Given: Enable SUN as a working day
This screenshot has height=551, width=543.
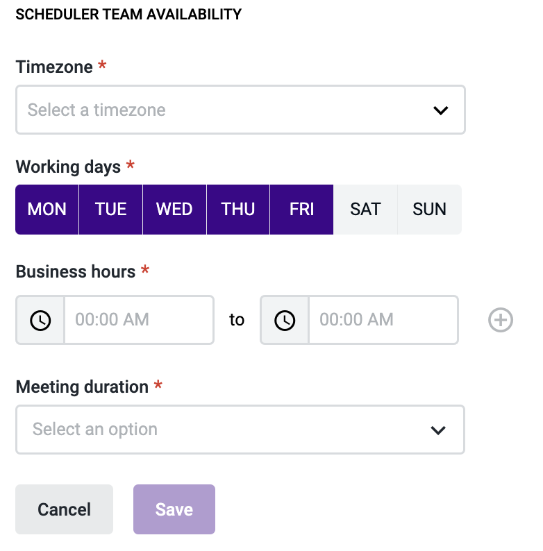Looking at the screenshot, I should [429, 210].
